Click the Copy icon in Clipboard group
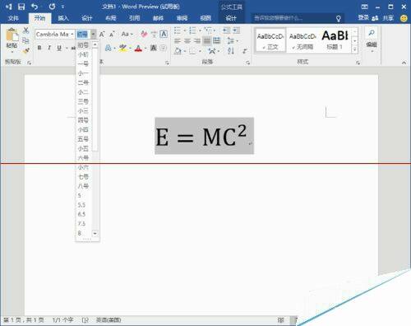The height and width of the screenshot is (326, 411). click(x=25, y=40)
